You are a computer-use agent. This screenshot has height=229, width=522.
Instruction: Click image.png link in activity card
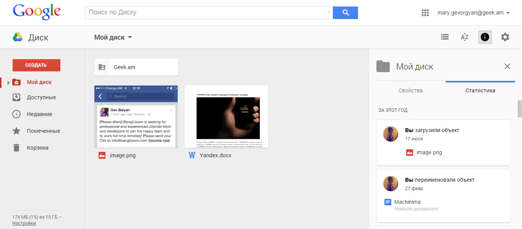coord(429,152)
